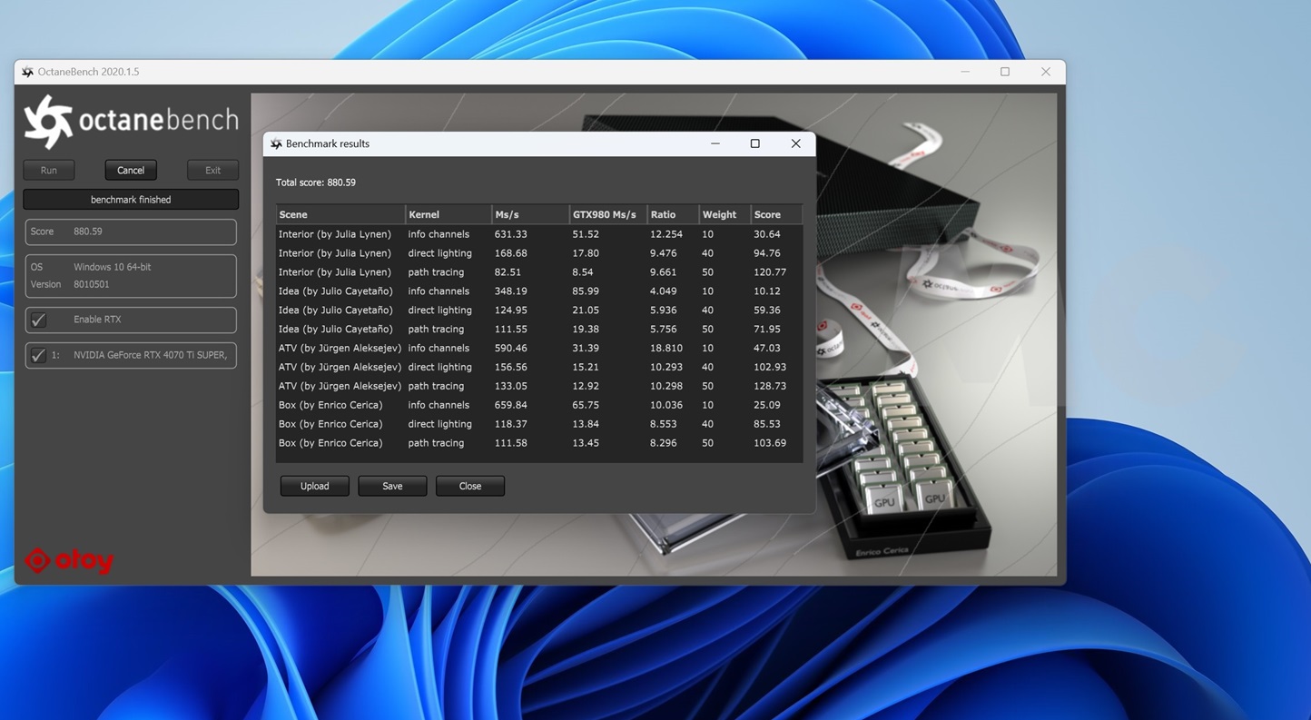Click the OctaneBench logo
This screenshot has height=720, width=1311.
[130, 119]
